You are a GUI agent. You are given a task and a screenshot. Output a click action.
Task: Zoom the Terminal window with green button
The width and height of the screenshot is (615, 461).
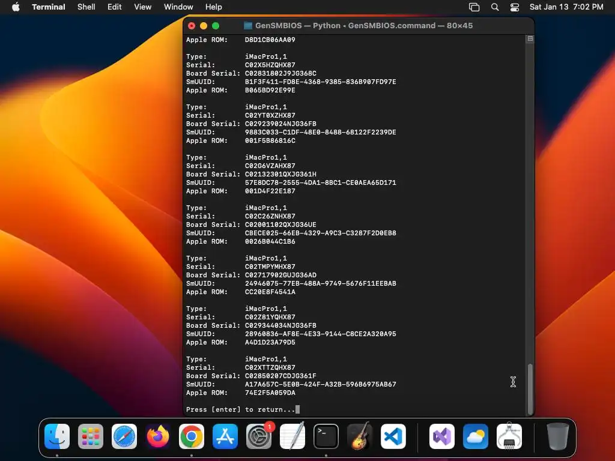point(216,26)
